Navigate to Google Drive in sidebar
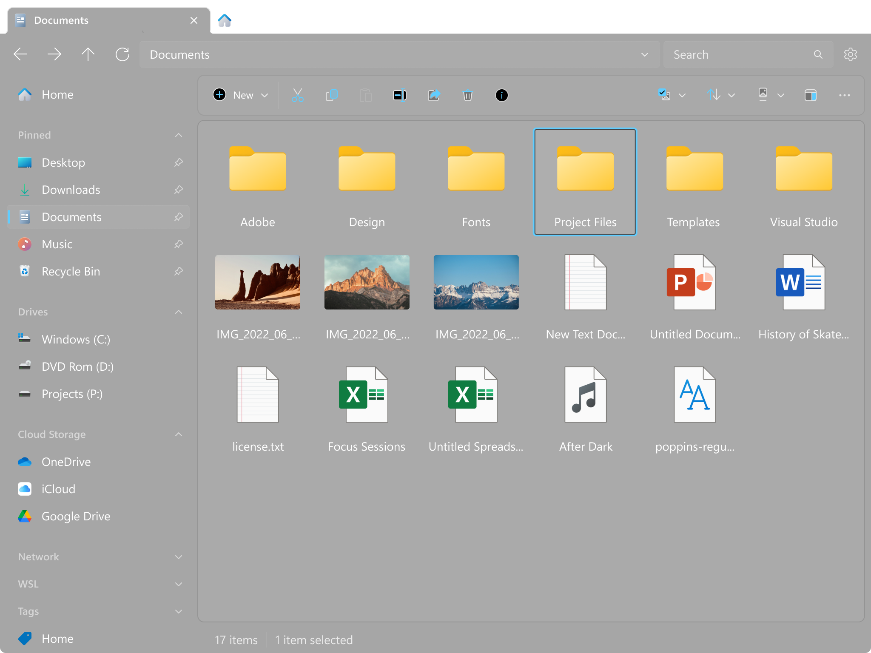This screenshot has width=871, height=653. [75, 516]
